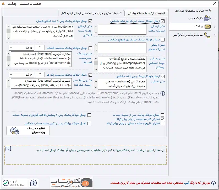Toggle automatic birthday greeting SMS checkbox

163,21
